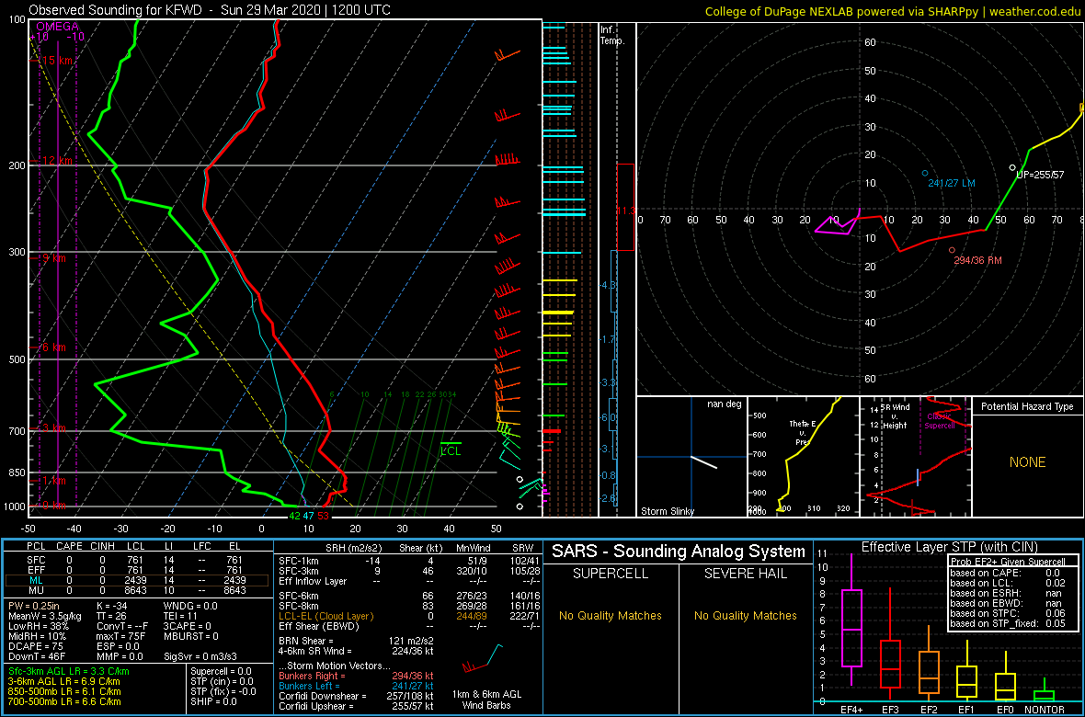Click the SFC-3km shear row

[409, 570]
